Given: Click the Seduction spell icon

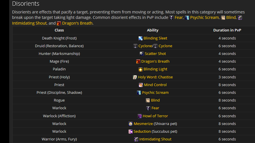Looking at the screenshot, I should 131,132.
